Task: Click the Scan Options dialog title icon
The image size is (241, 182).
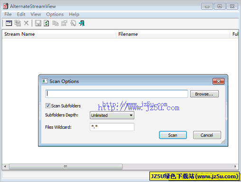Action: coord(45,81)
